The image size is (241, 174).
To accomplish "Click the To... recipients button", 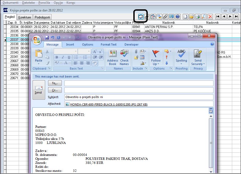I will [x=55, y=83].
